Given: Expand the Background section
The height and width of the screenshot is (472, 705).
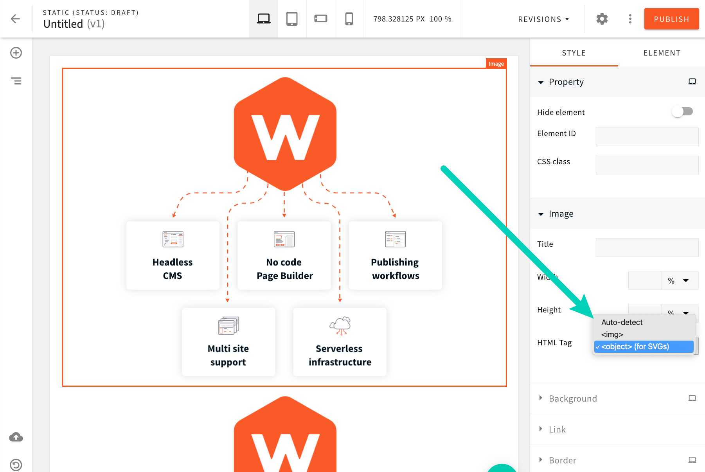Looking at the screenshot, I should (573, 398).
